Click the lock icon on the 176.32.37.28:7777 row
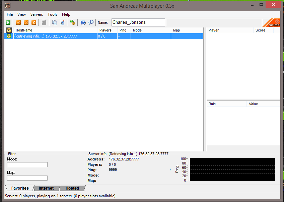Image resolution: width=284 pixels, height=202 pixels. tap(9, 36)
